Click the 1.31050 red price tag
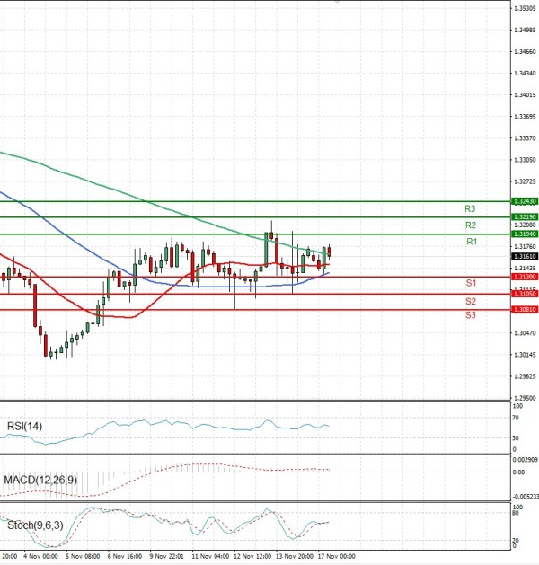The width and height of the screenshot is (539, 565). (524, 294)
